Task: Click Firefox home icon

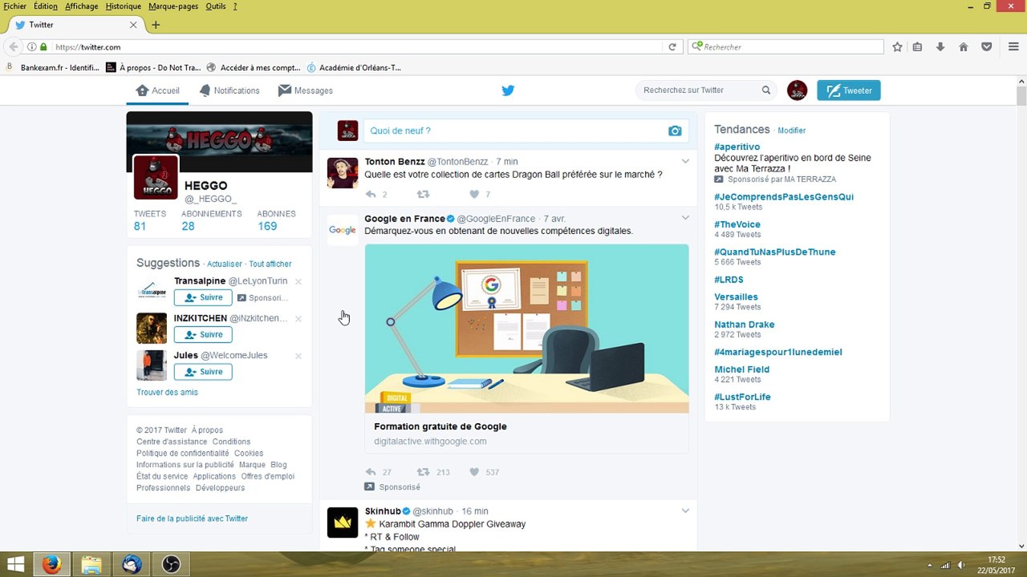Action: 964,47
